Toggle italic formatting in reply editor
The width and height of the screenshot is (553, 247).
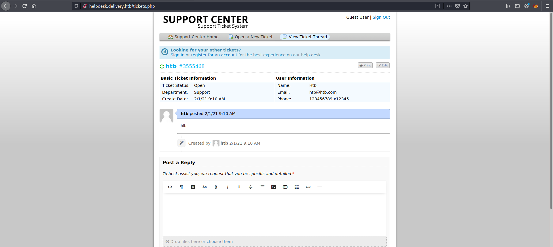click(228, 187)
